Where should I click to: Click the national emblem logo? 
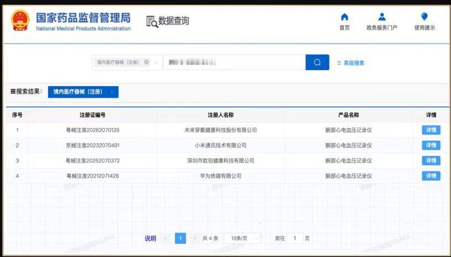point(20,20)
